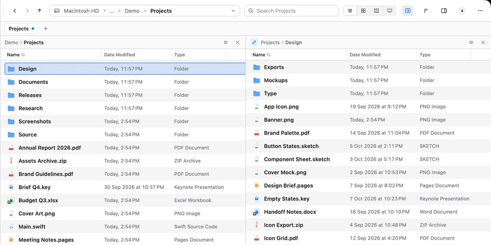Go up to the enclosing folder
491x245 pixels.
40,11
